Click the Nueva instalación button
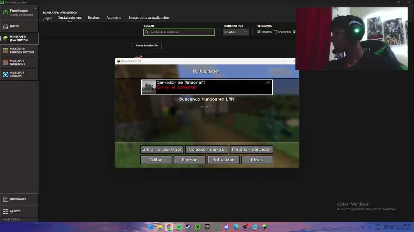Image resolution: width=414 pixels, height=232 pixels. pyautogui.click(x=147, y=45)
